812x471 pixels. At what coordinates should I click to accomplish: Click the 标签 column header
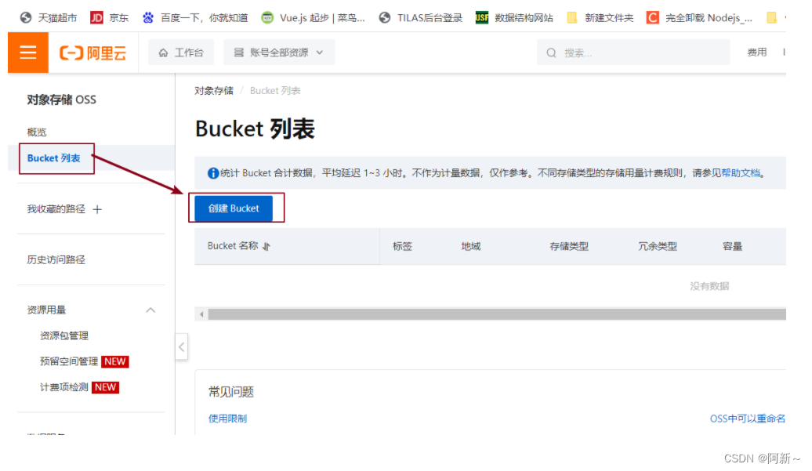click(x=402, y=246)
